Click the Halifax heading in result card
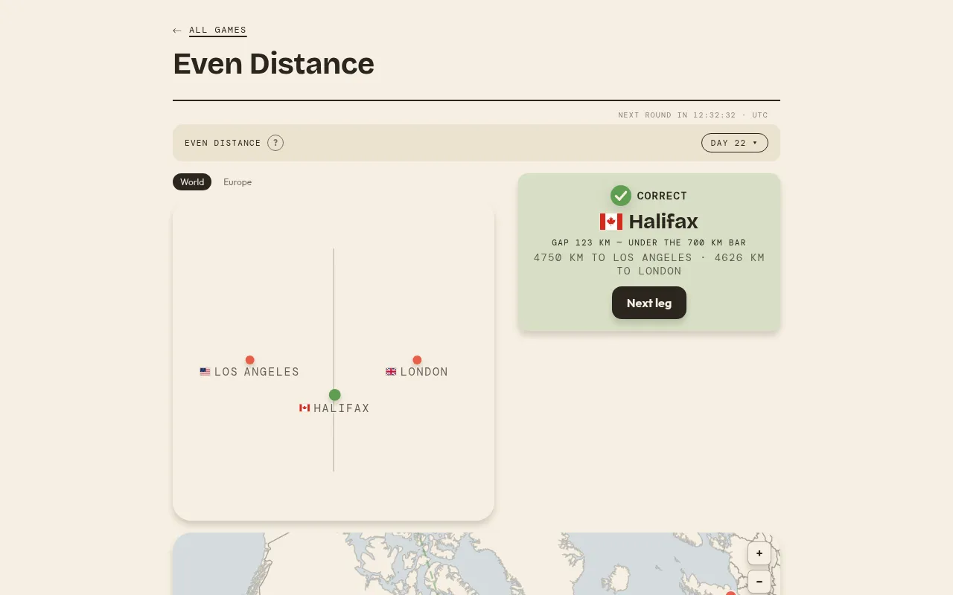This screenshot has height=595, width=953. [x=663, y=222]
